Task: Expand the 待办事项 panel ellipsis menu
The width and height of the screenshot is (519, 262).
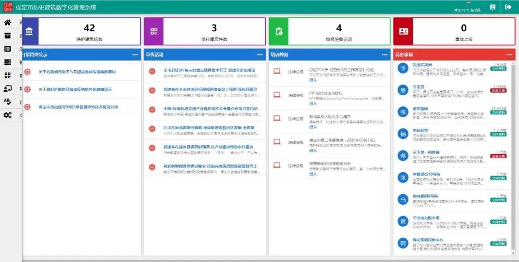Action: click(x=509, y=55)
